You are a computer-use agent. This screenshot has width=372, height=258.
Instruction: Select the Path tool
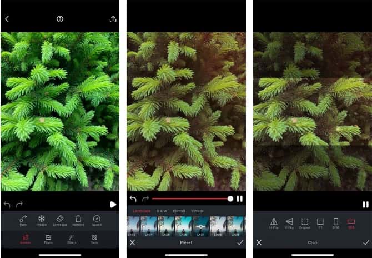click(x=23, y=220)
